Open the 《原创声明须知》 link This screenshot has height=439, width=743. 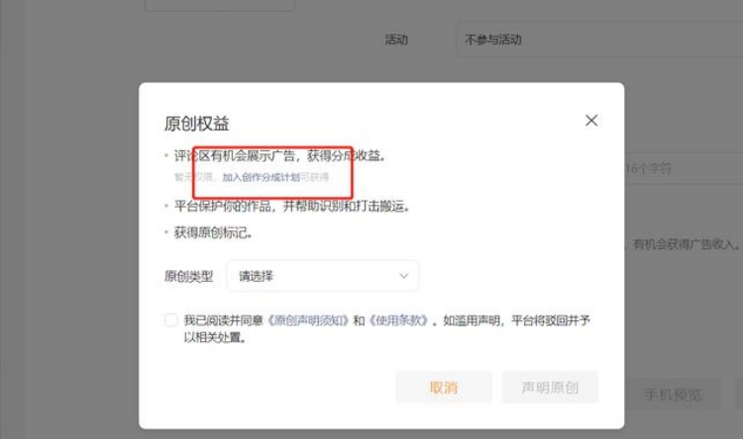pyautogui.click(x=308, y=320)
